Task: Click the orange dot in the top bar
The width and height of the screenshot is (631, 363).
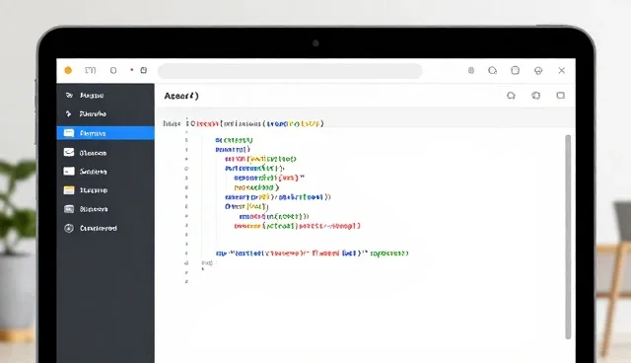Action: pyautogui.click(x=68, y=70)
